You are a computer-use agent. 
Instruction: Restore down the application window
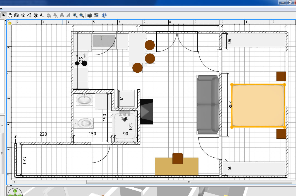coord(290,2)
